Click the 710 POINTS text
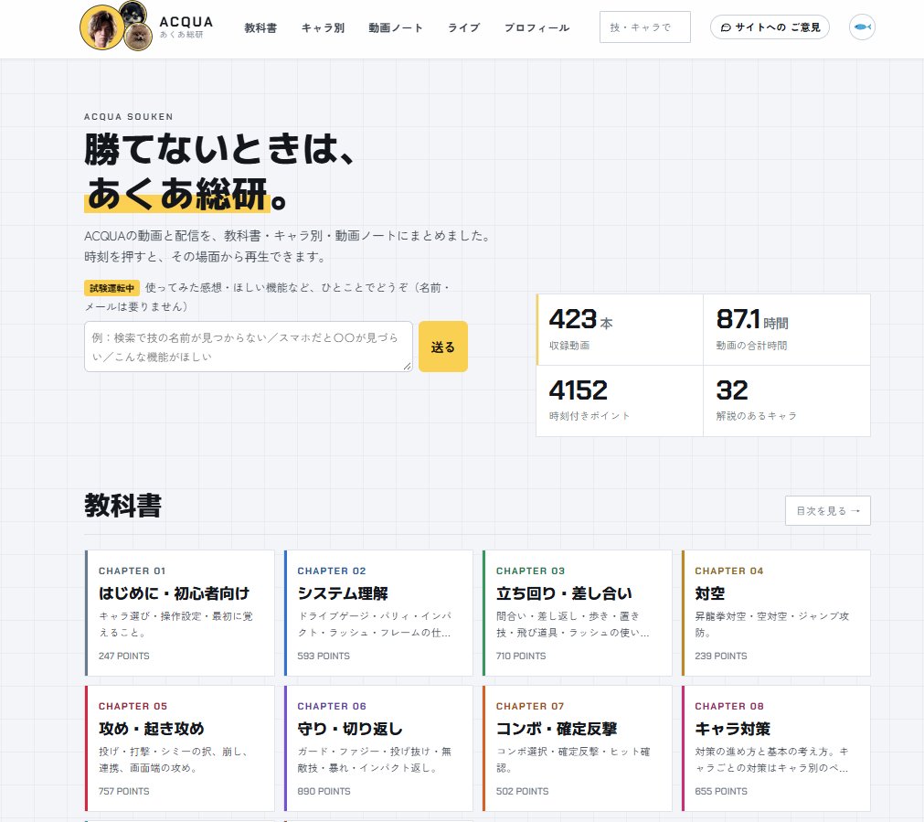 click(x=521, y=656)
